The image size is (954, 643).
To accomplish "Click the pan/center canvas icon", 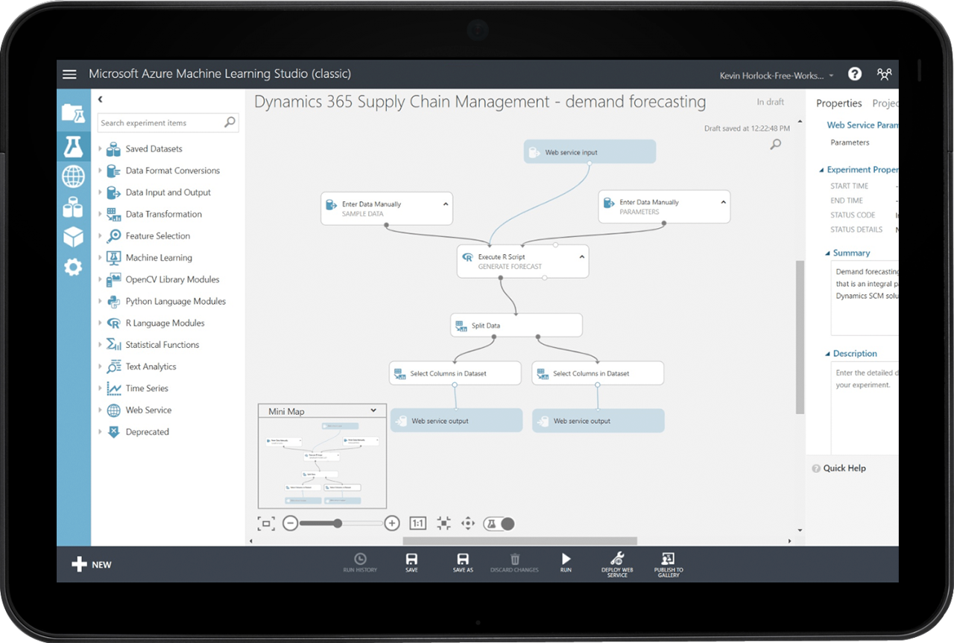I will tap(468, 524).
